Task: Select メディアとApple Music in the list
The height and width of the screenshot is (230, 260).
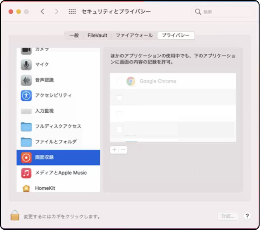Action: coord(58,173)
